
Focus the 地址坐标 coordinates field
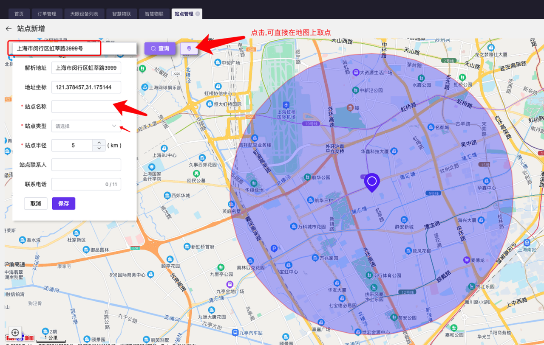pos(86,87)
